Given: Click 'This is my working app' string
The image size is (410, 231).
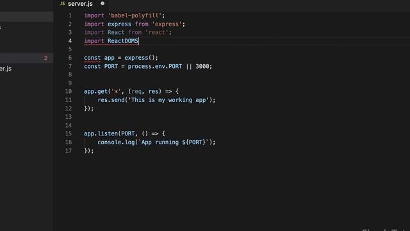Looking at the screenshot, I should coord(168,100).
